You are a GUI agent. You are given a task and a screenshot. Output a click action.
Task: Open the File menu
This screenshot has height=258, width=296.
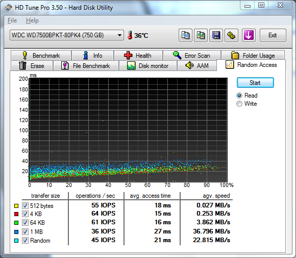12,20
